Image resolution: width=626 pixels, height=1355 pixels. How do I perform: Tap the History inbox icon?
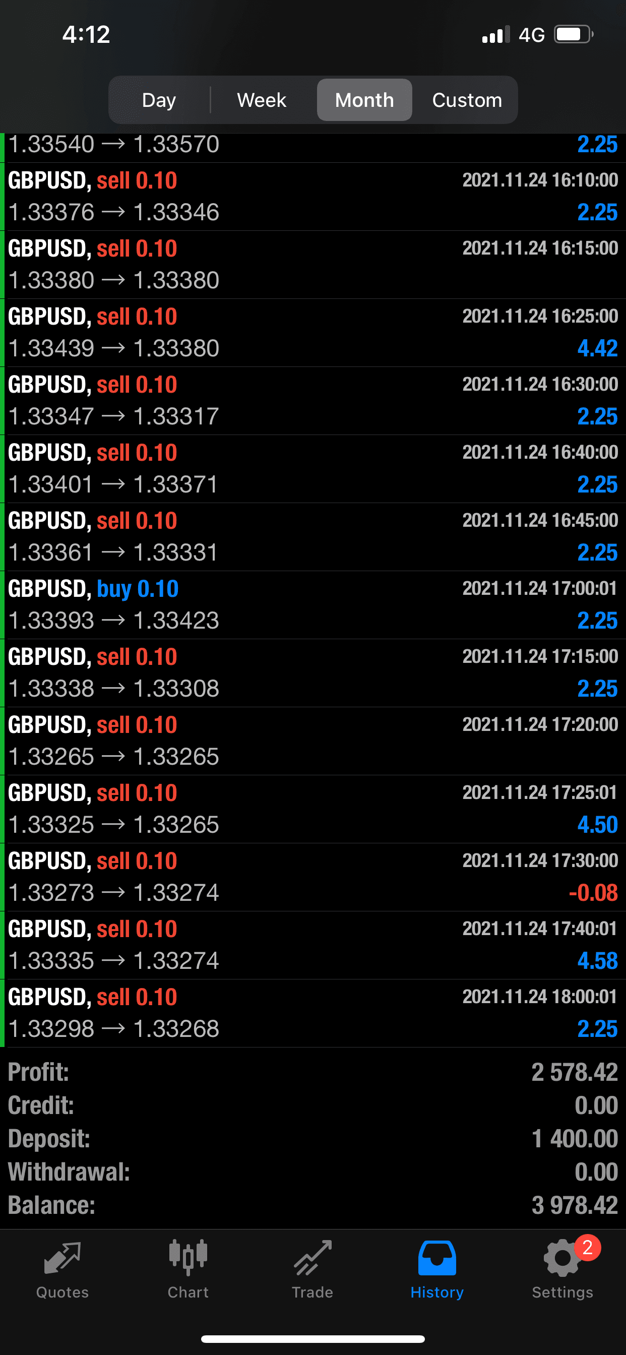tap(436, 1258)
